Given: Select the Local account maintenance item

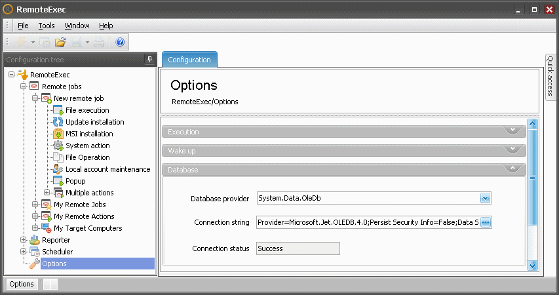Looking at the screenshot, I should click(x=108, y=168).
